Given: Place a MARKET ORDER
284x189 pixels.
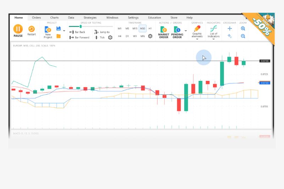Looking at the screenshot, I should pyautogui.click(x=164, y=32).
